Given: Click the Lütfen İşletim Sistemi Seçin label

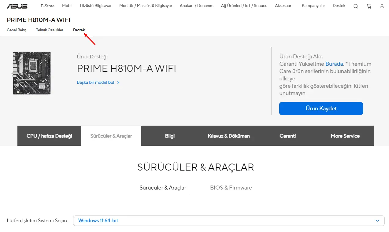Looking at the screenshot, I should click(x=37, y=221).
